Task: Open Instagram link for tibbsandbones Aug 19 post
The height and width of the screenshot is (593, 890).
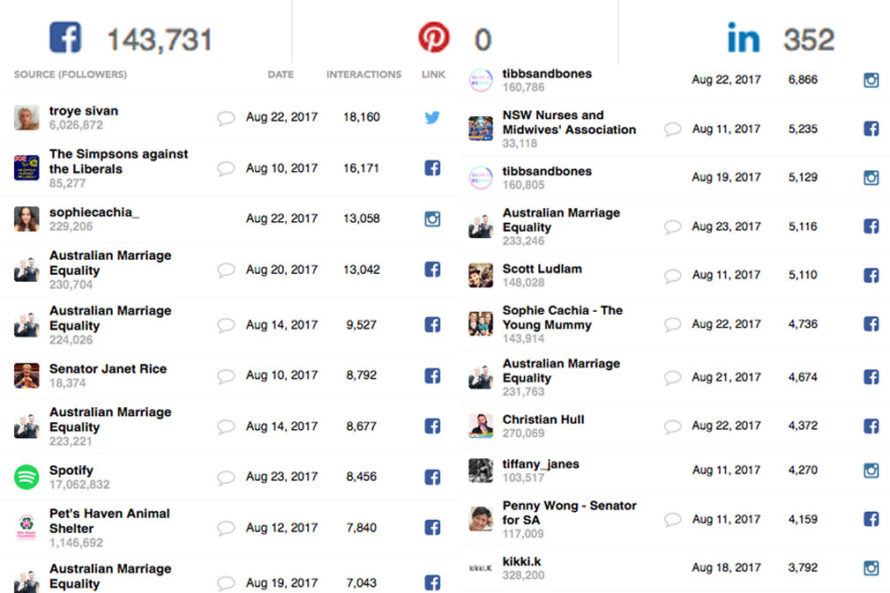Action: [x=871, y=177]
